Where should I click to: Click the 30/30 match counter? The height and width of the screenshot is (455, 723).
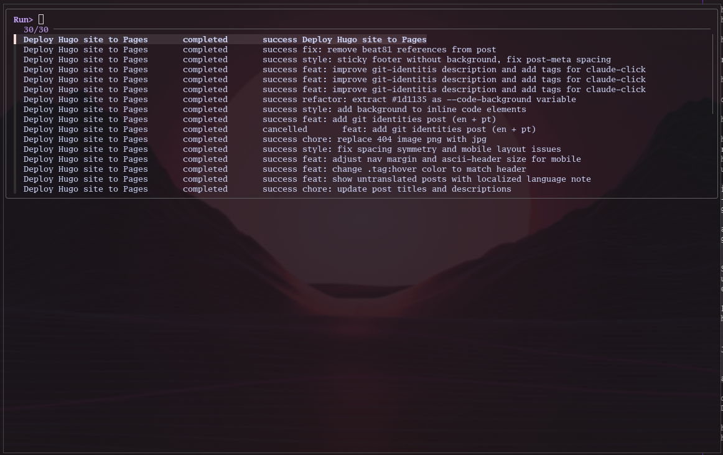coord(35,29)
